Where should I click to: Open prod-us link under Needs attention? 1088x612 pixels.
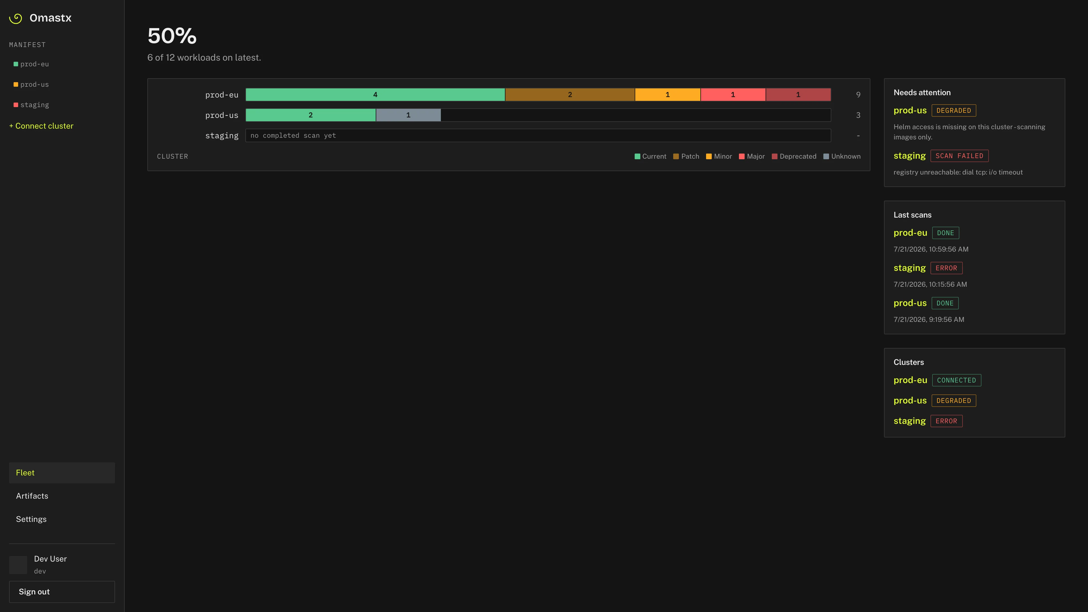coord(910,110)
